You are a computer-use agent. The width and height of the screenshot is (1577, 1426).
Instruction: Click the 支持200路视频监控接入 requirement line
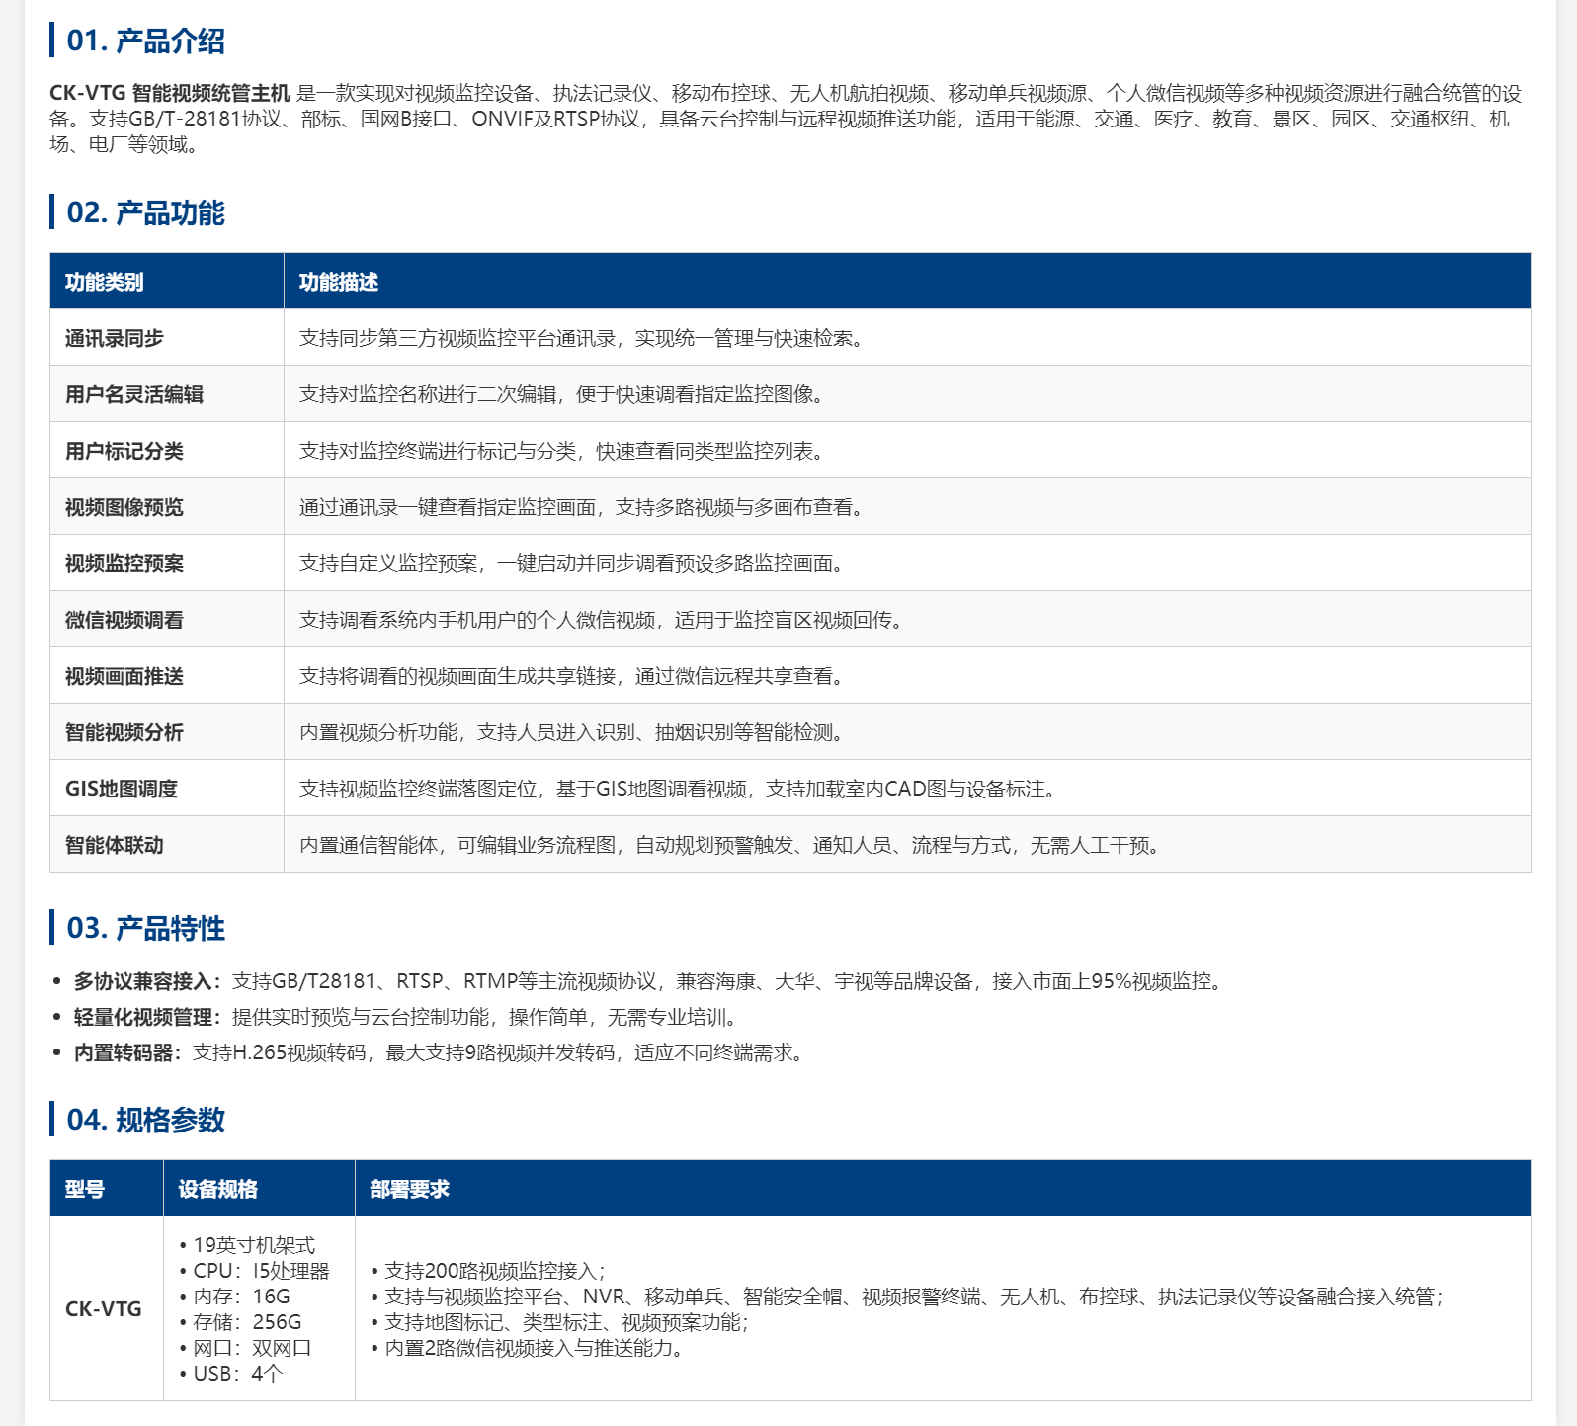tap(494, 1271)
